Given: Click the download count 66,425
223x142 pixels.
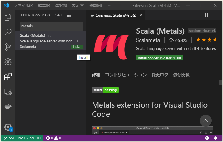Looking at the screenshot, I should point(178,40).
